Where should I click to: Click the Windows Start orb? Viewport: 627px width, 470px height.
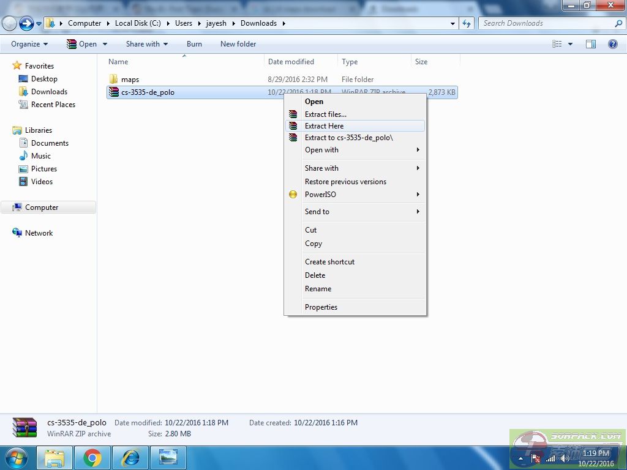click(x=17, y=458)
